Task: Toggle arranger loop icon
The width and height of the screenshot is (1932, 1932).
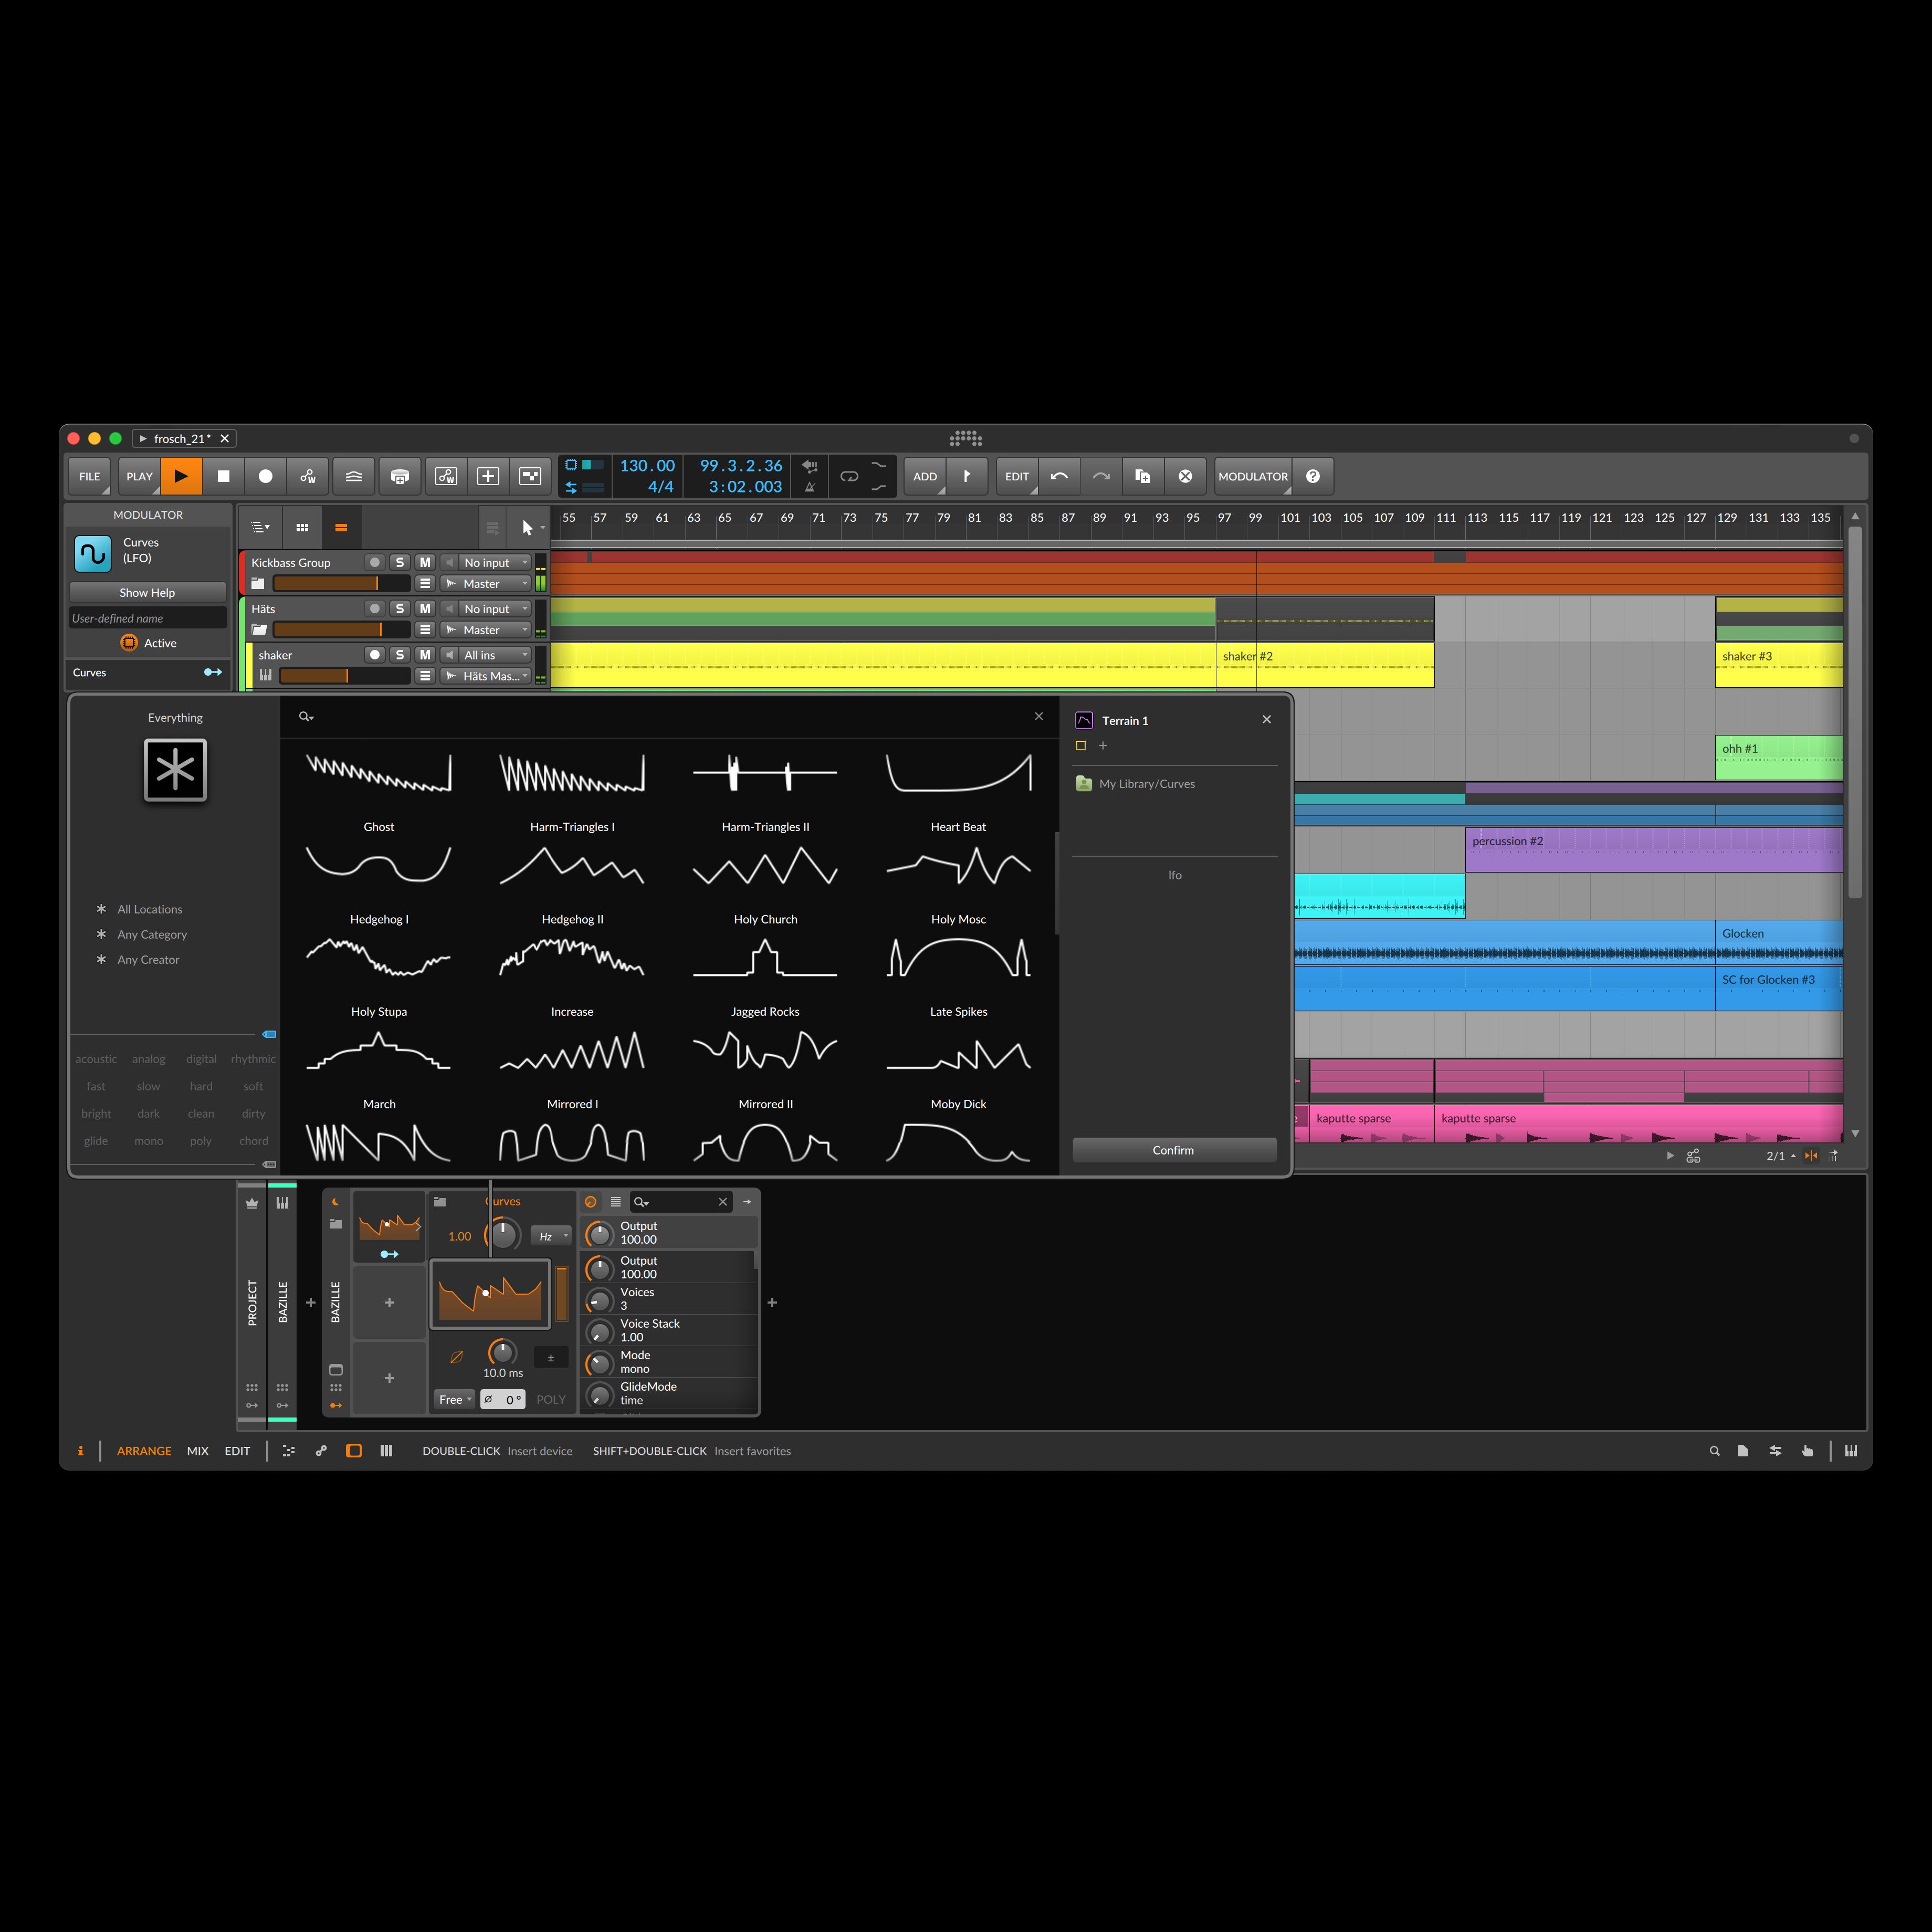Action: click(x=849, y=476)
